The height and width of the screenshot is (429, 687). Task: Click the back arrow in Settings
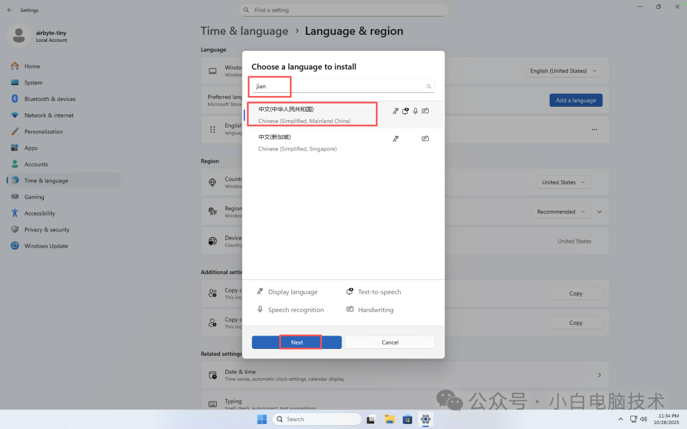[10, 10]
